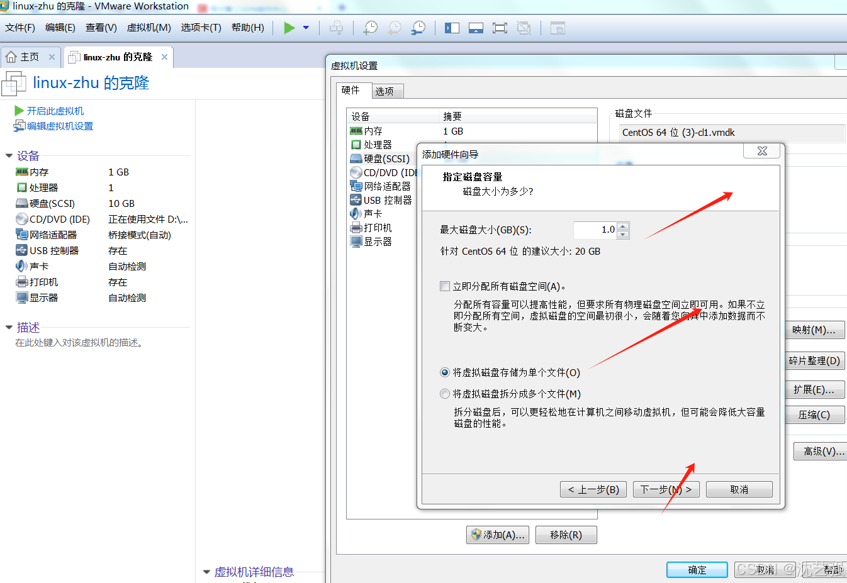Open the power options dropdown arrow

point(306,28)
